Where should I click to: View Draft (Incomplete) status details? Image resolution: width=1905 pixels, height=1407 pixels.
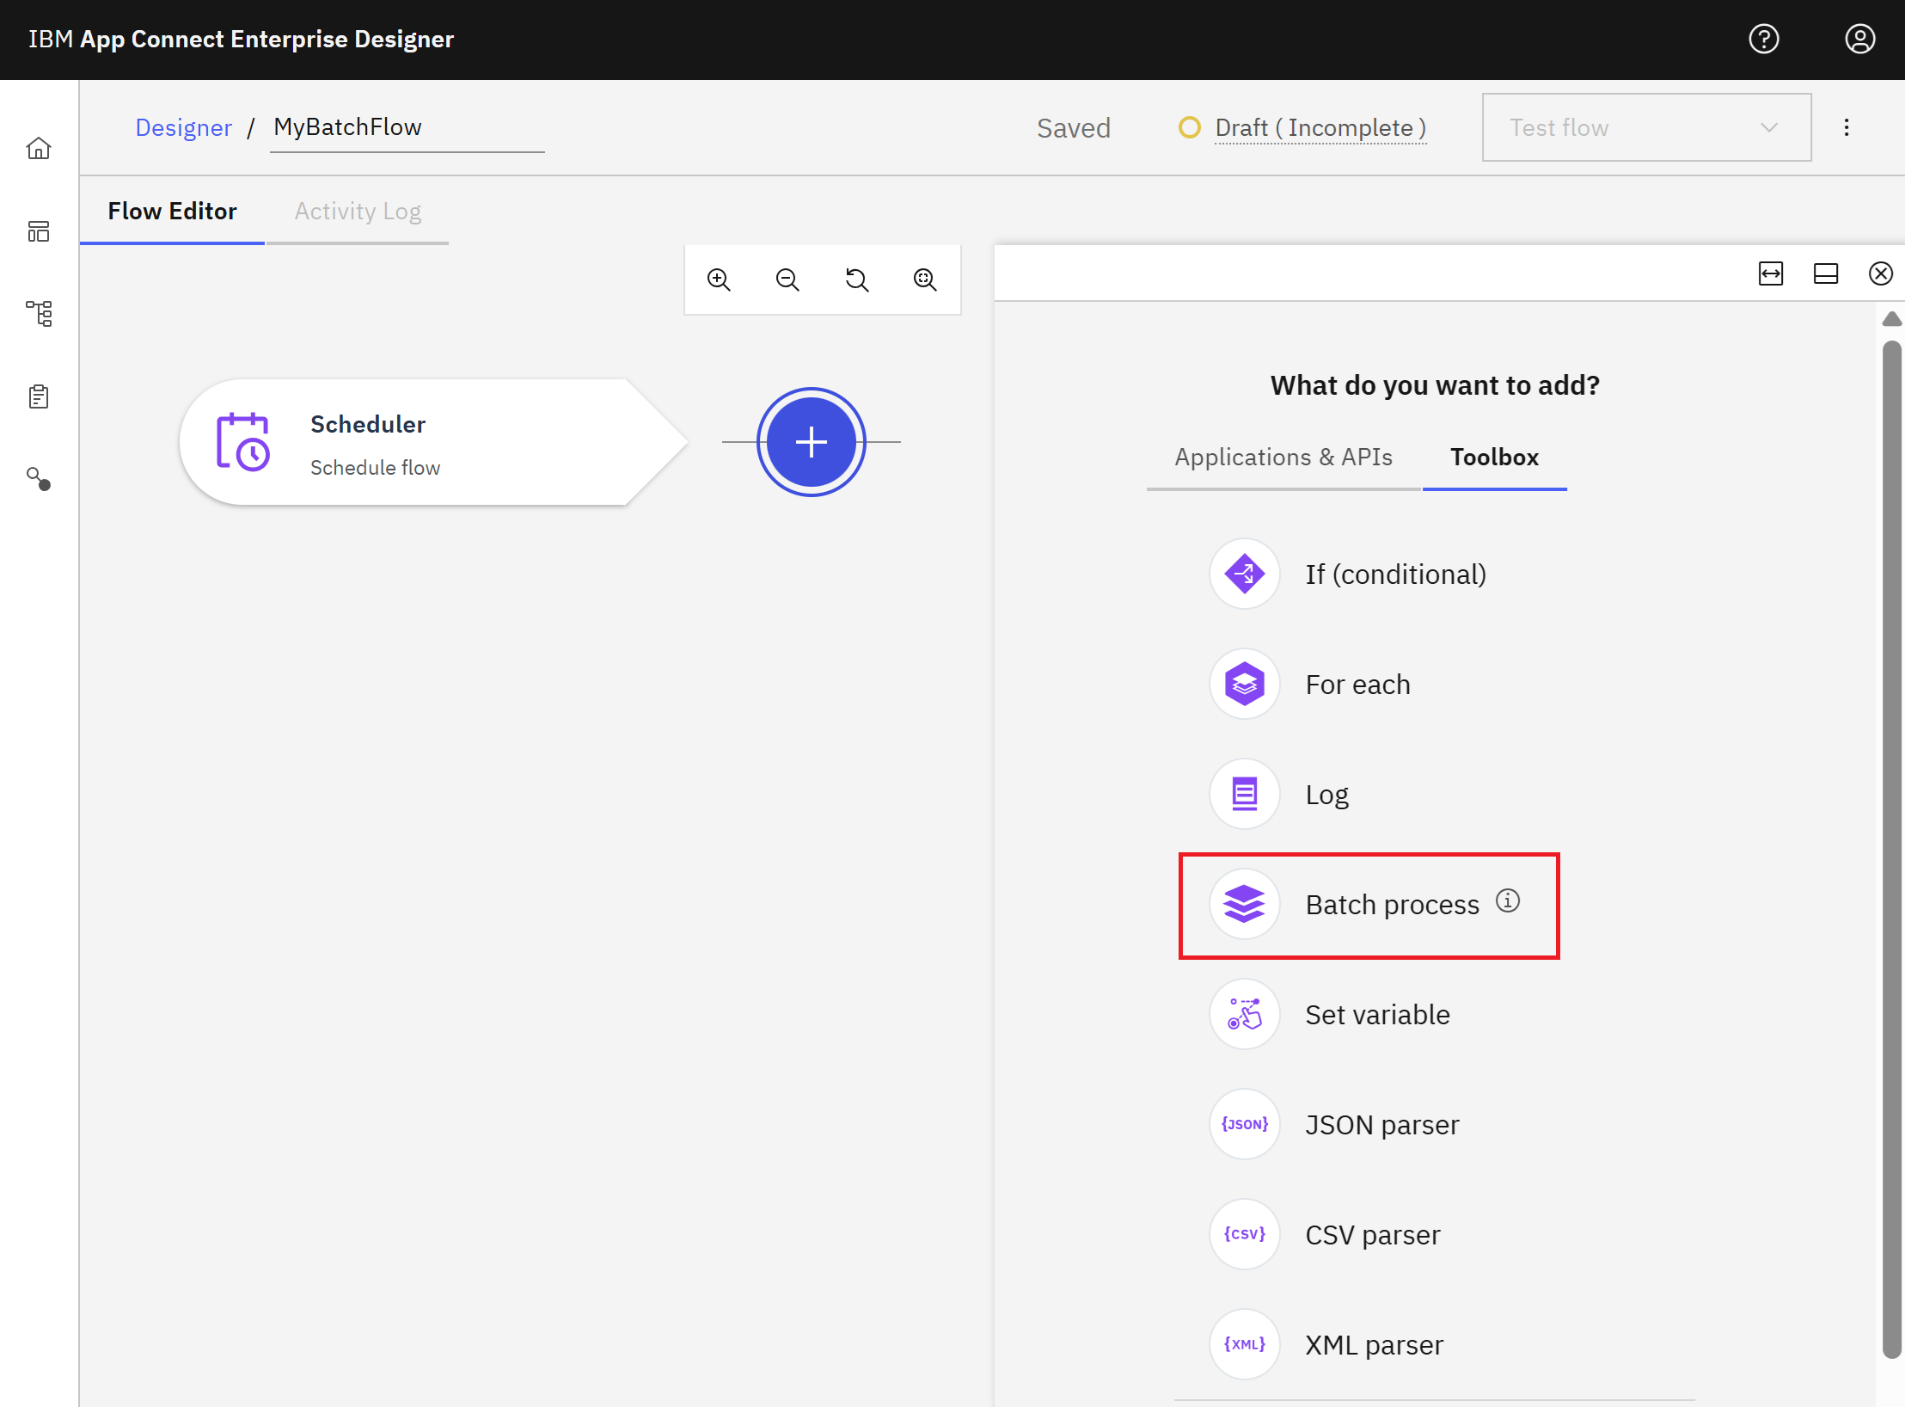click(1320, 127)
